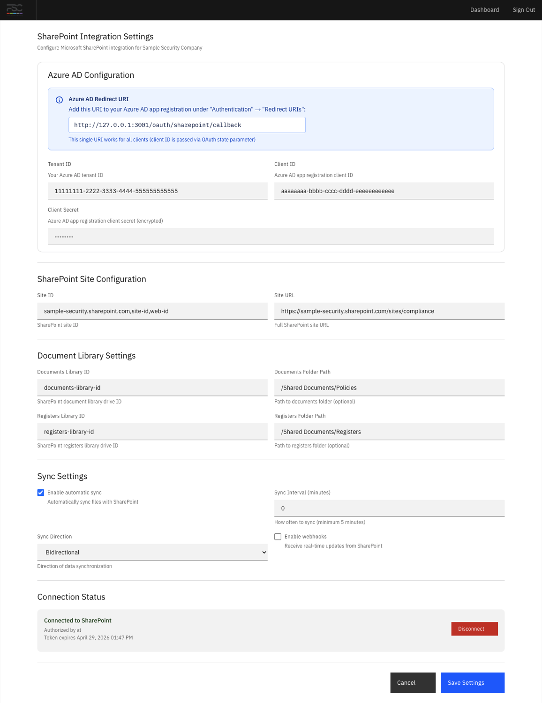
Task: Click the PSC logo in the navigation bar
Action: tap(15, 9)
